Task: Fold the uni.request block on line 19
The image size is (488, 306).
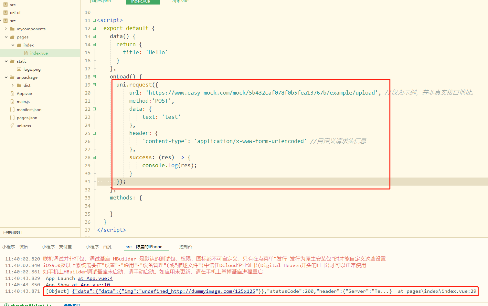Action: [x=94, y=85]
